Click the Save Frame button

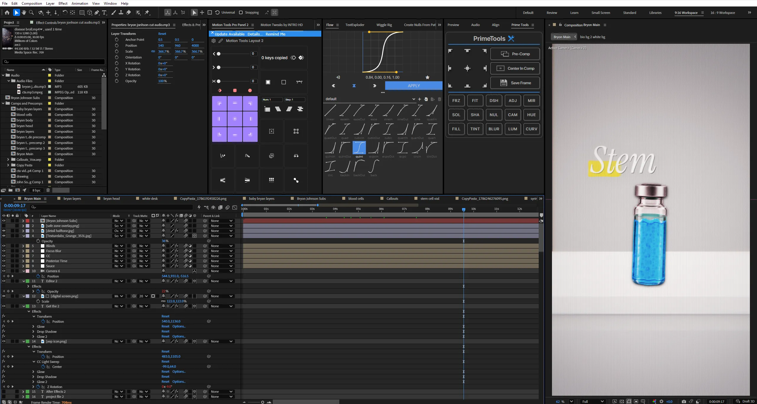tap(515, 83)
